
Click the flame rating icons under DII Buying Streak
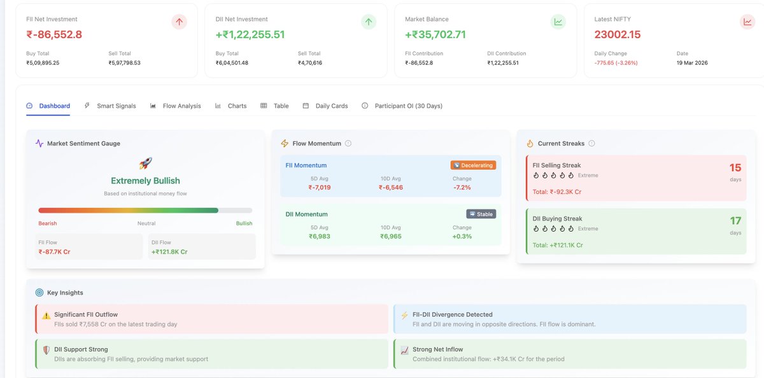[x=553, y=228]
